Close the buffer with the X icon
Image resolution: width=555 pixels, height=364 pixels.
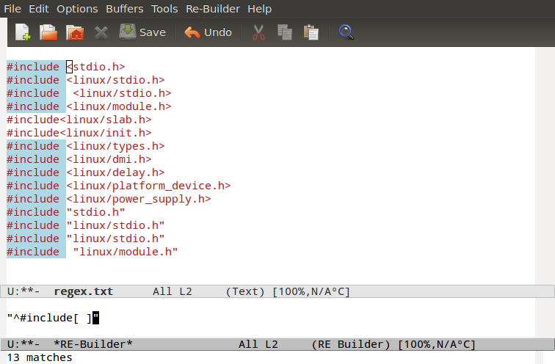101,32
